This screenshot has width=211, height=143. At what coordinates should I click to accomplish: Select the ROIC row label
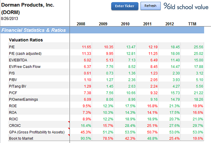pyautogui.click(x=13, y=119)
